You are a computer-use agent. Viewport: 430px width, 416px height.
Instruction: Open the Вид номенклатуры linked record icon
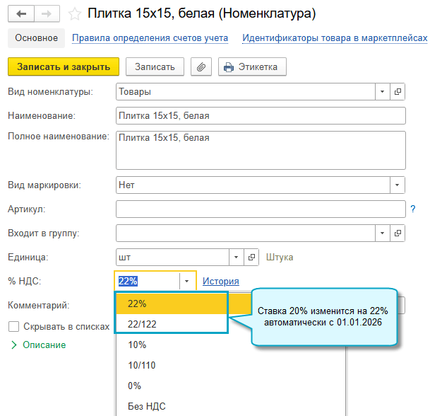point(398,92)
